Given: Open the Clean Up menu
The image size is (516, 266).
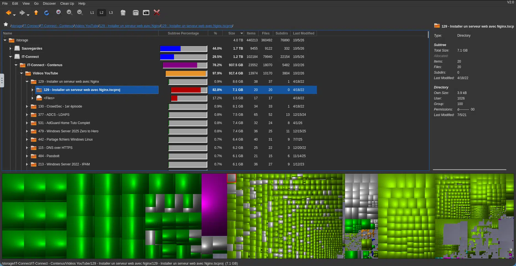Looking at the screenshot, I should (67, 4).
